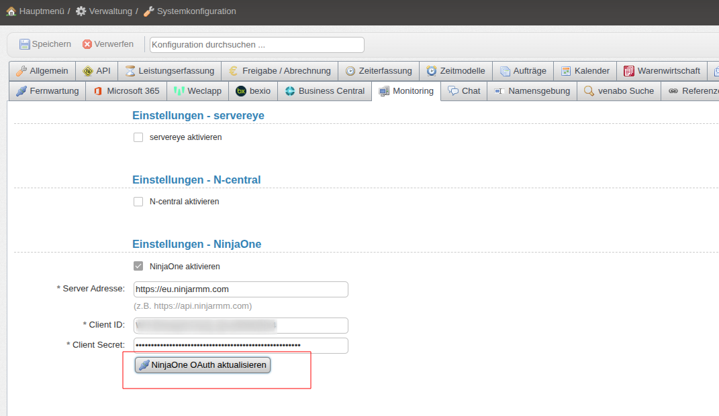
Task: Click the Monitoring screen icon
Action: [x=384, y=91]
